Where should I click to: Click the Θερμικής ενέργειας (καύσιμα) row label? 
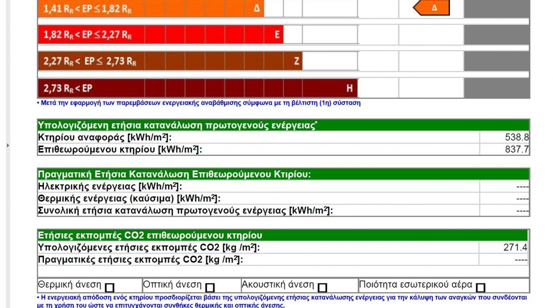[129, 198]
